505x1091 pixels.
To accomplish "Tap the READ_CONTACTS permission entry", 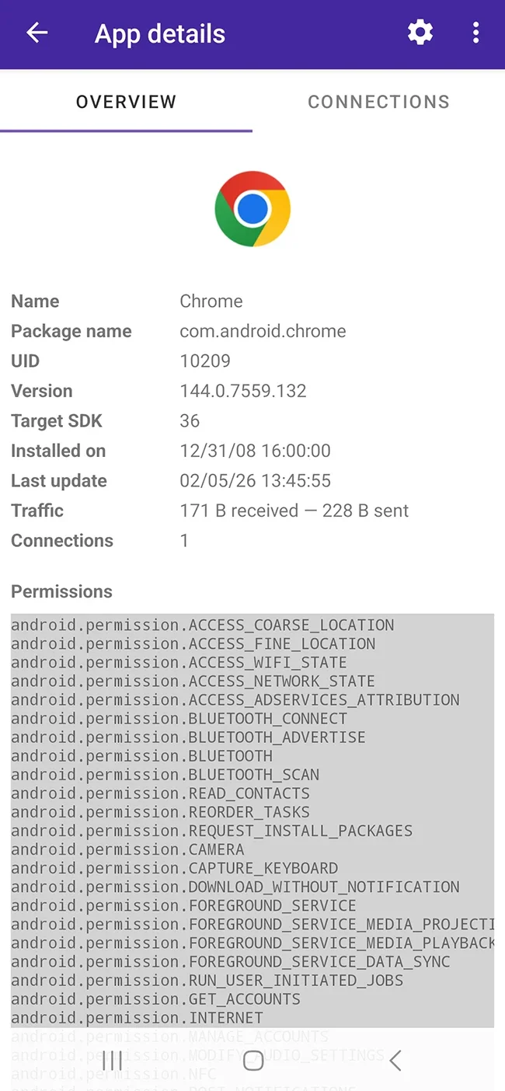I will click(160, 793).
